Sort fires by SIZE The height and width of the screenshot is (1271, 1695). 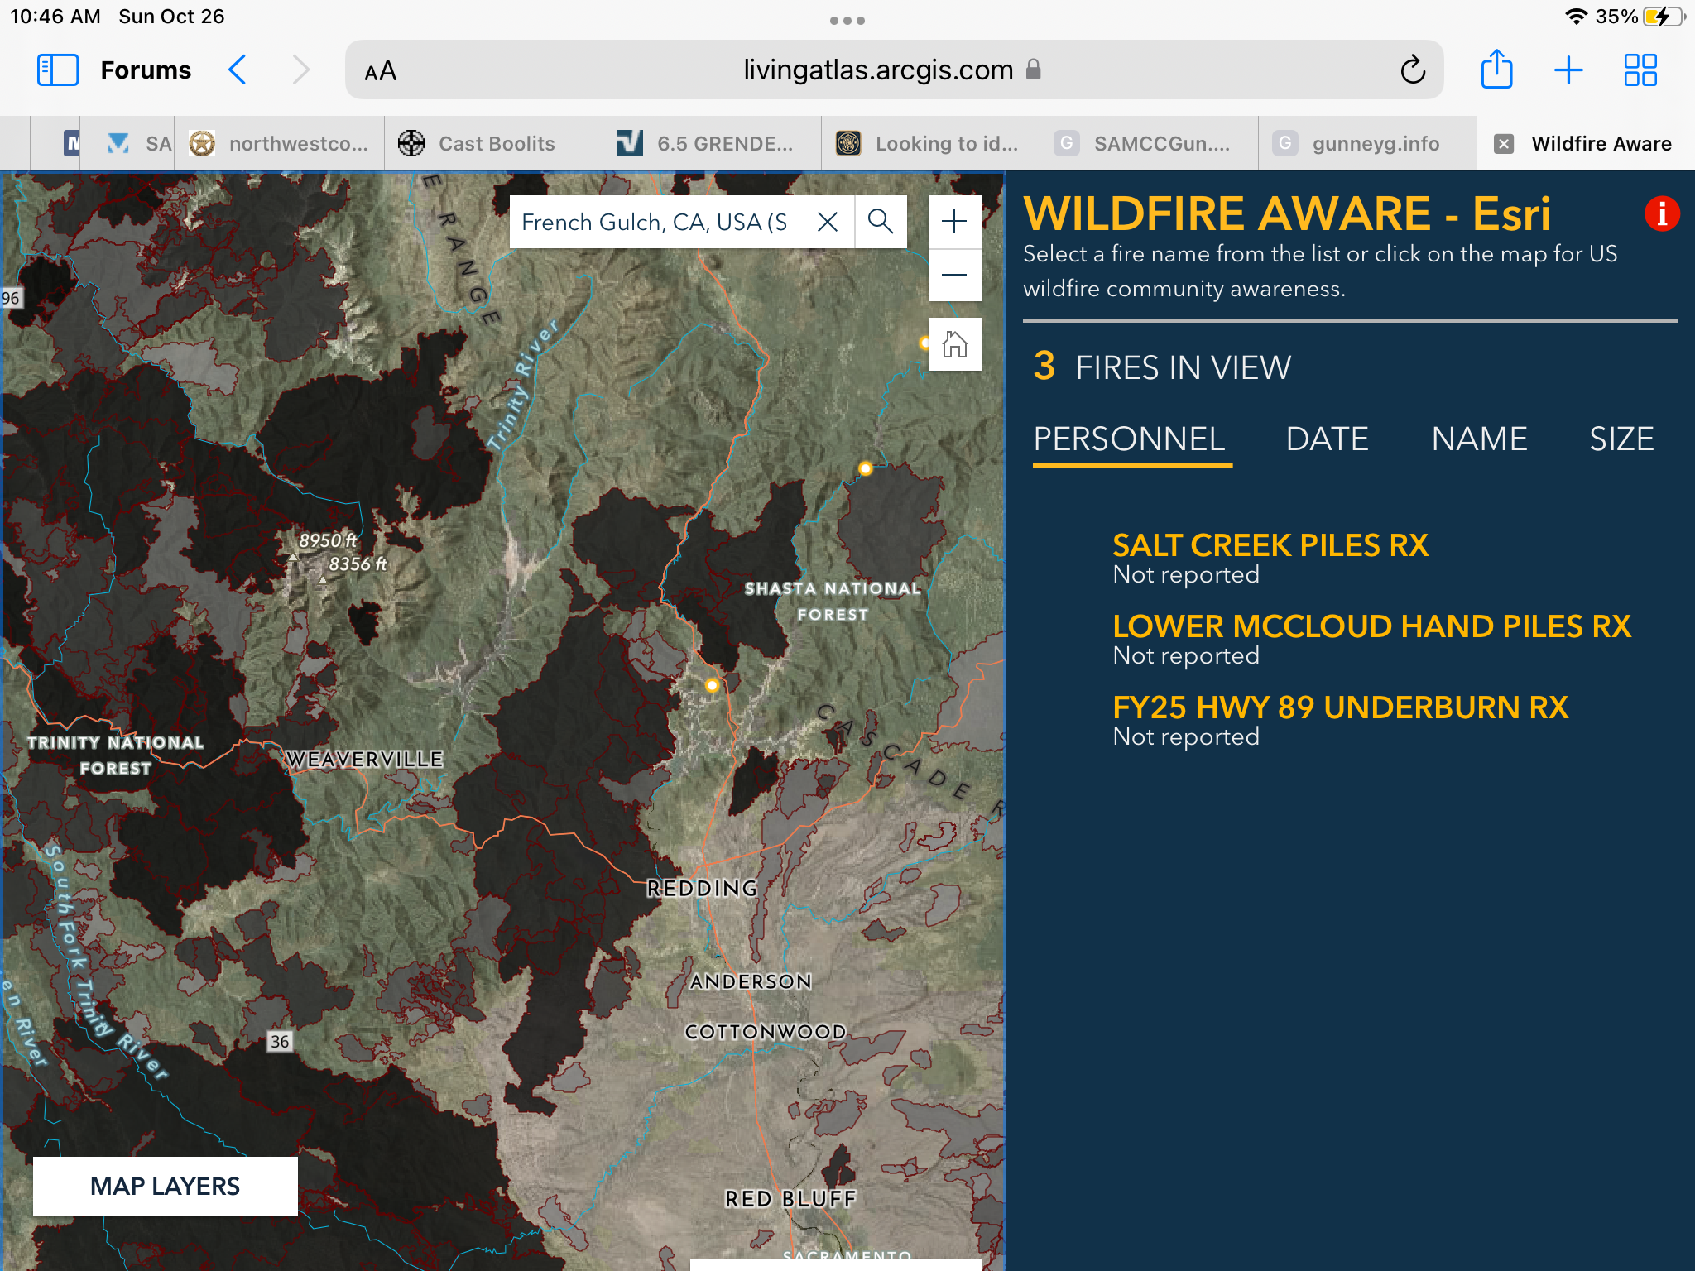point(1621,439)
